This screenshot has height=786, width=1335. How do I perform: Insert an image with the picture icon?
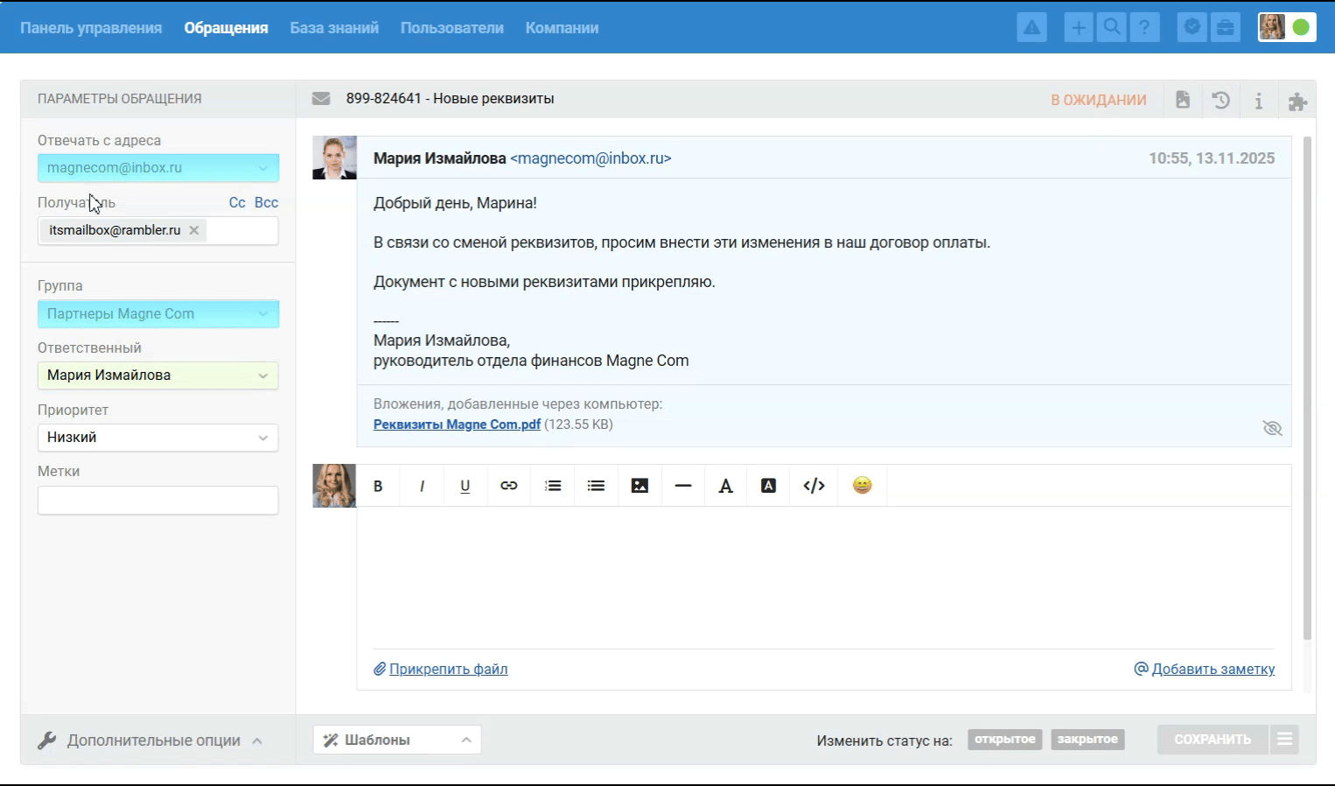pyautogui.click(x=640, y=486)
